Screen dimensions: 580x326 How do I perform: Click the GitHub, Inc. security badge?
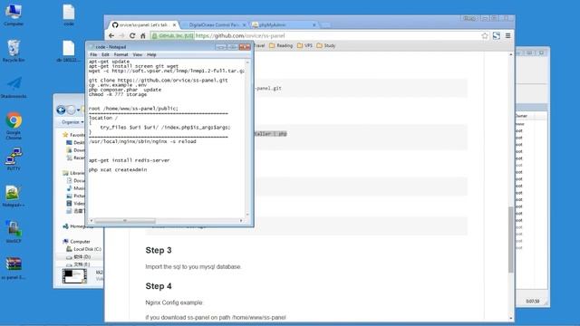[173, 36]
